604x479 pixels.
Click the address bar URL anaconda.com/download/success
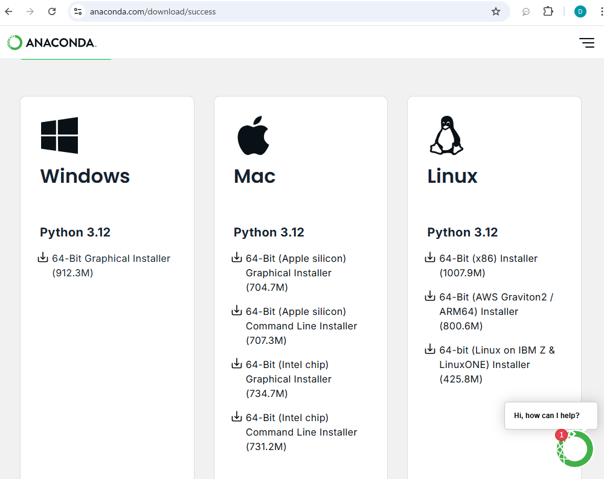pos(153,12)
